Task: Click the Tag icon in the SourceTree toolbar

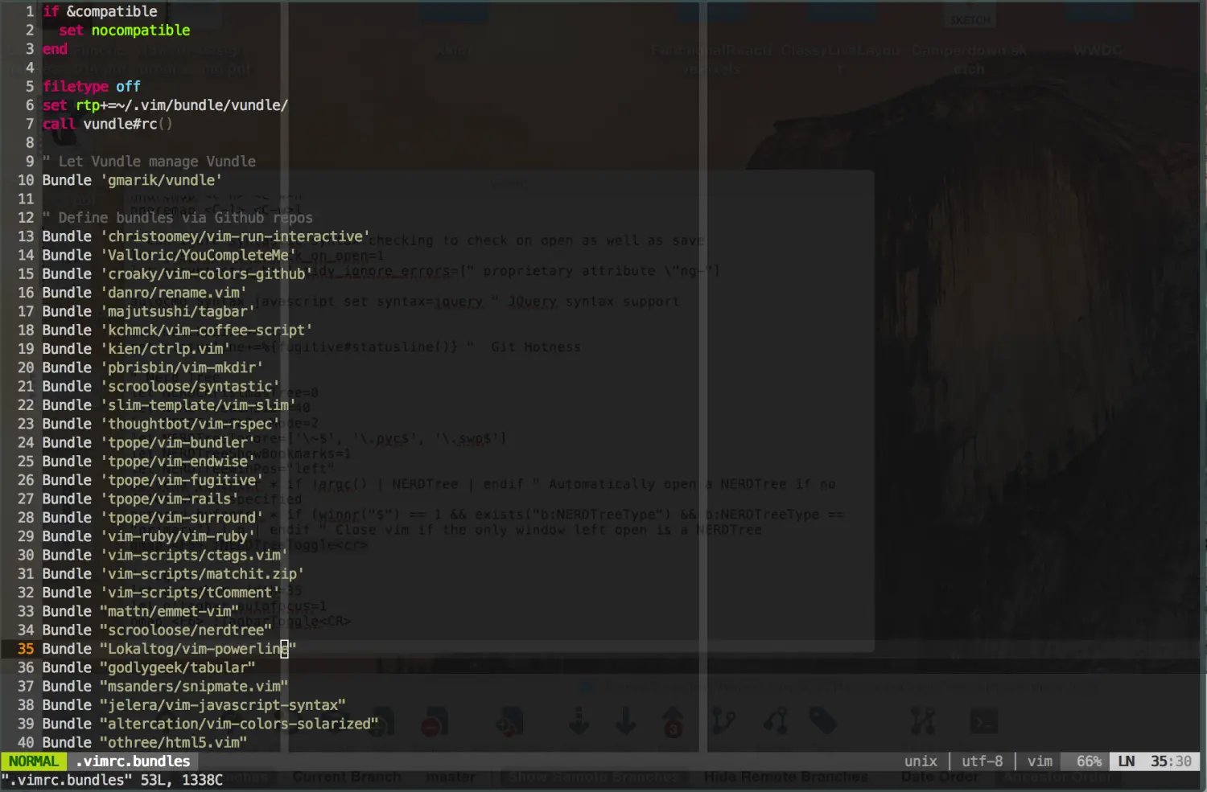Action: (822, 721)
